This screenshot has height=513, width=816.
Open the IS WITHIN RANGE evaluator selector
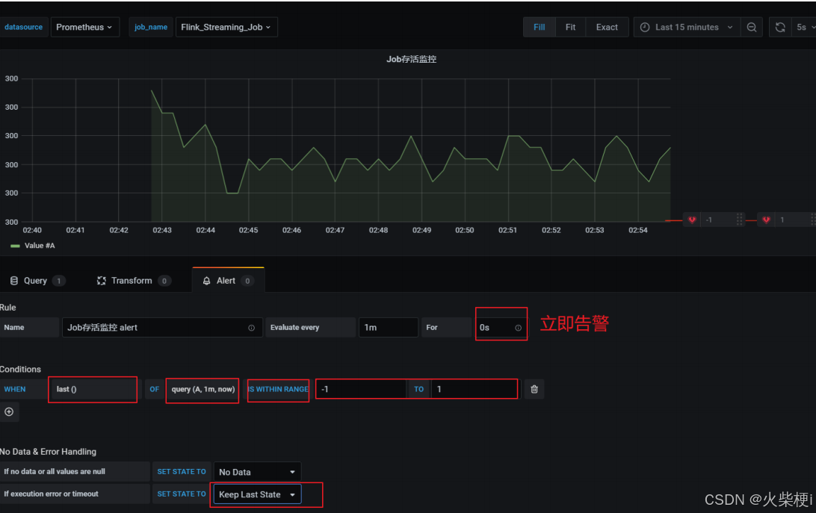click(x=278, y=389)
